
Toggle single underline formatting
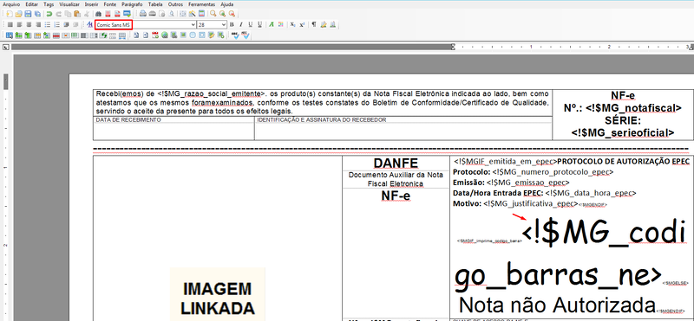pos(250,24)
